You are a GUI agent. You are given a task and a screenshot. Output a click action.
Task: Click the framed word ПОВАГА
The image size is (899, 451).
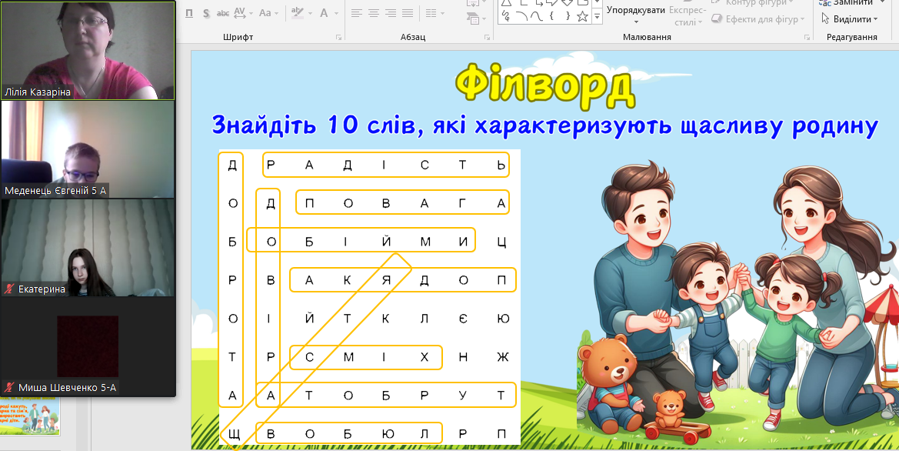402,202
